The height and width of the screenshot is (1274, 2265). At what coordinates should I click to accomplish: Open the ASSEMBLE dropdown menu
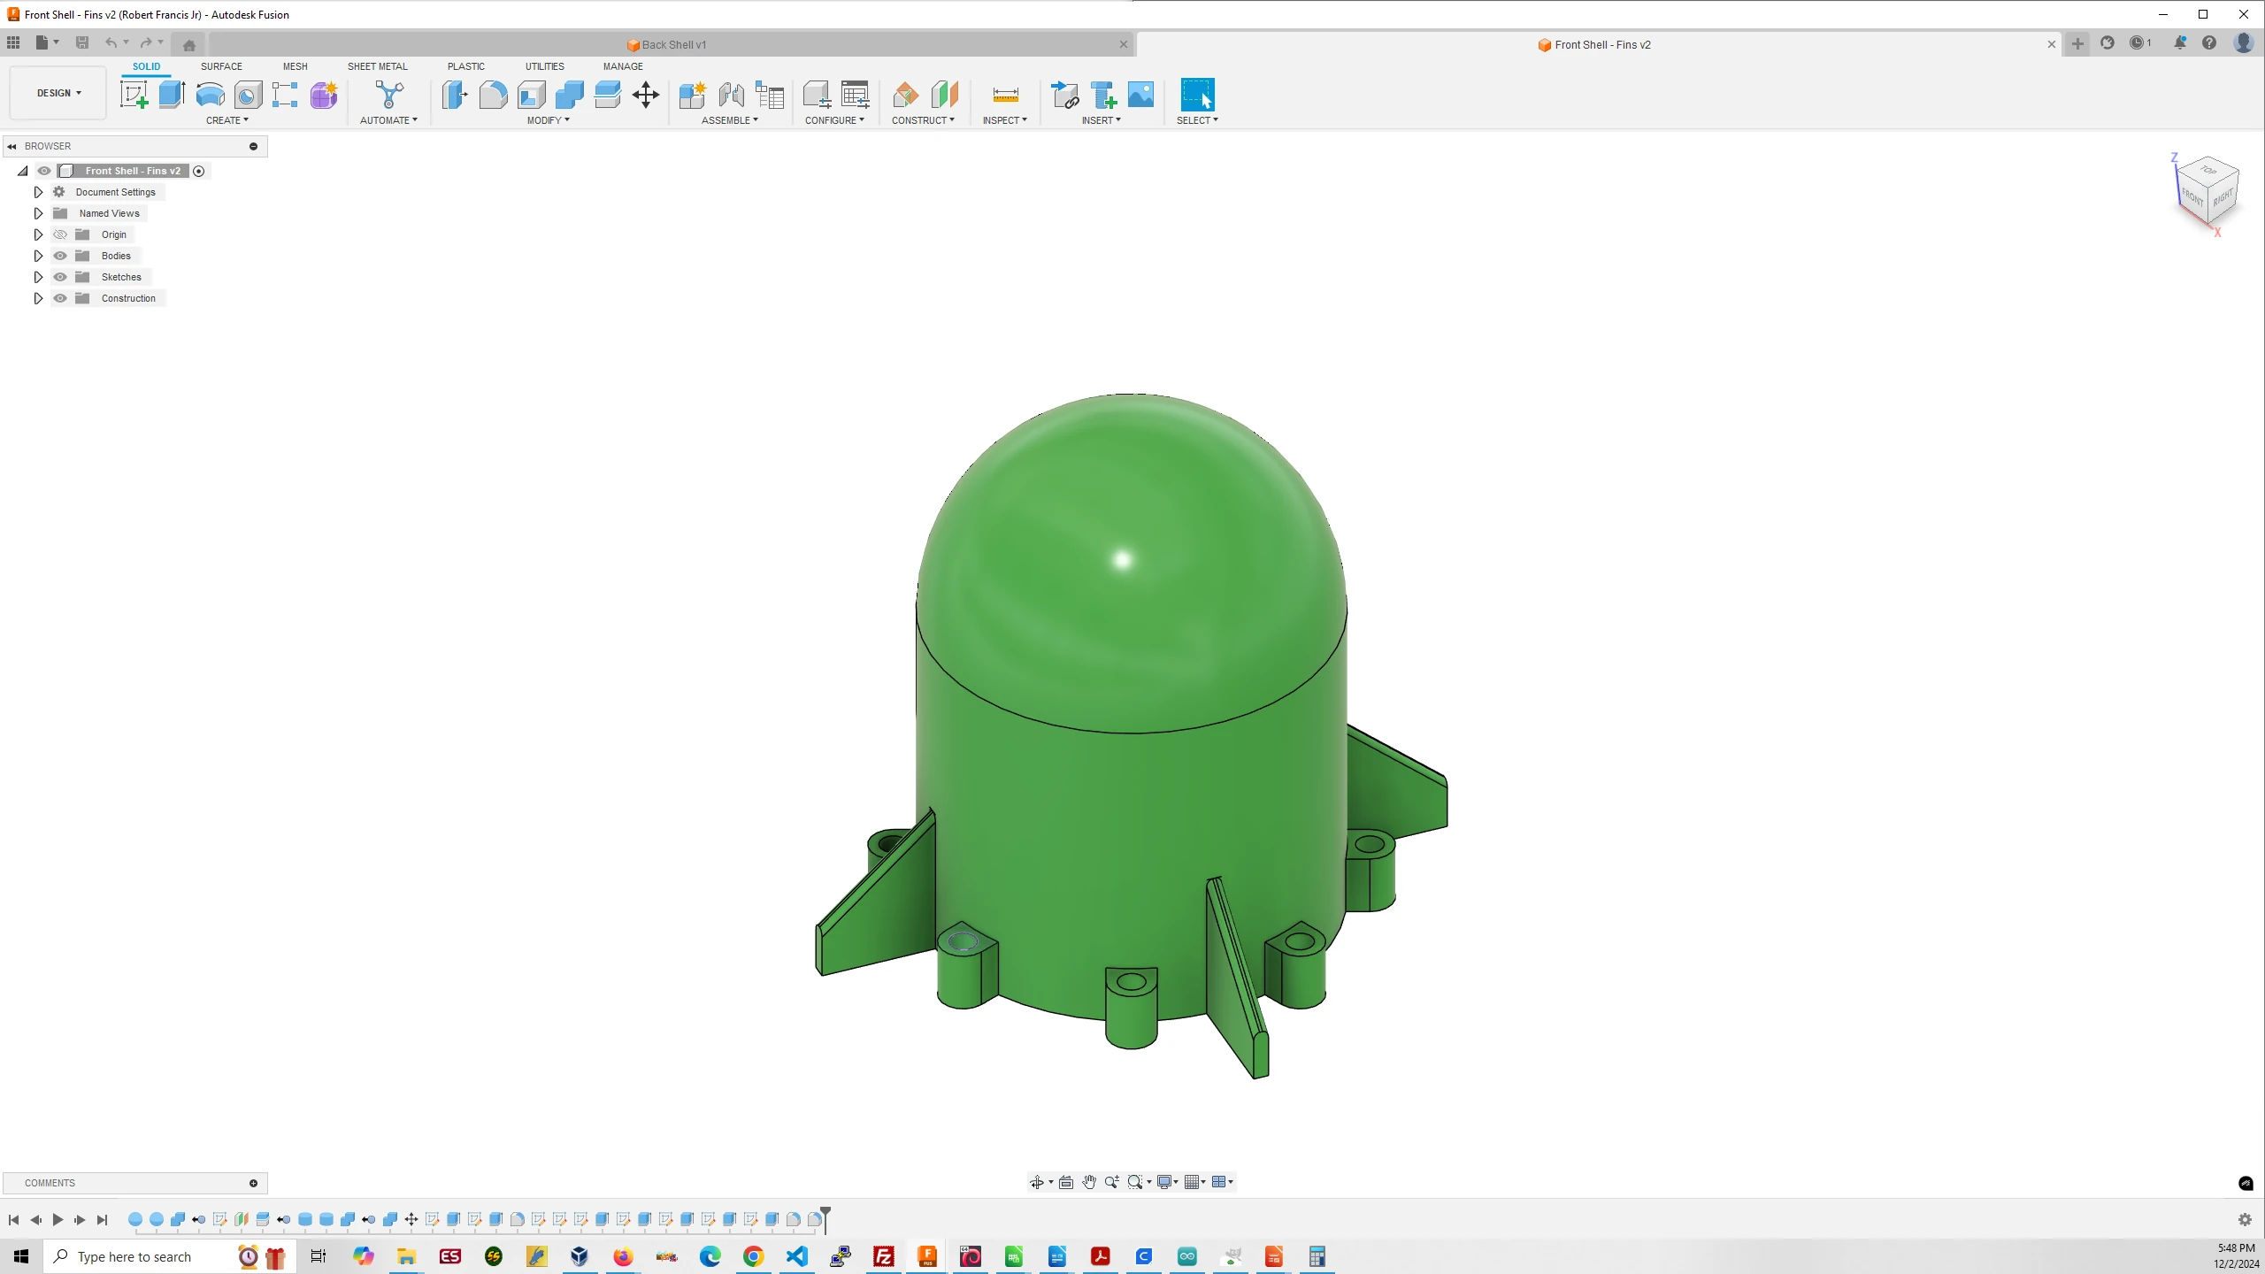(x=730, y=120)
